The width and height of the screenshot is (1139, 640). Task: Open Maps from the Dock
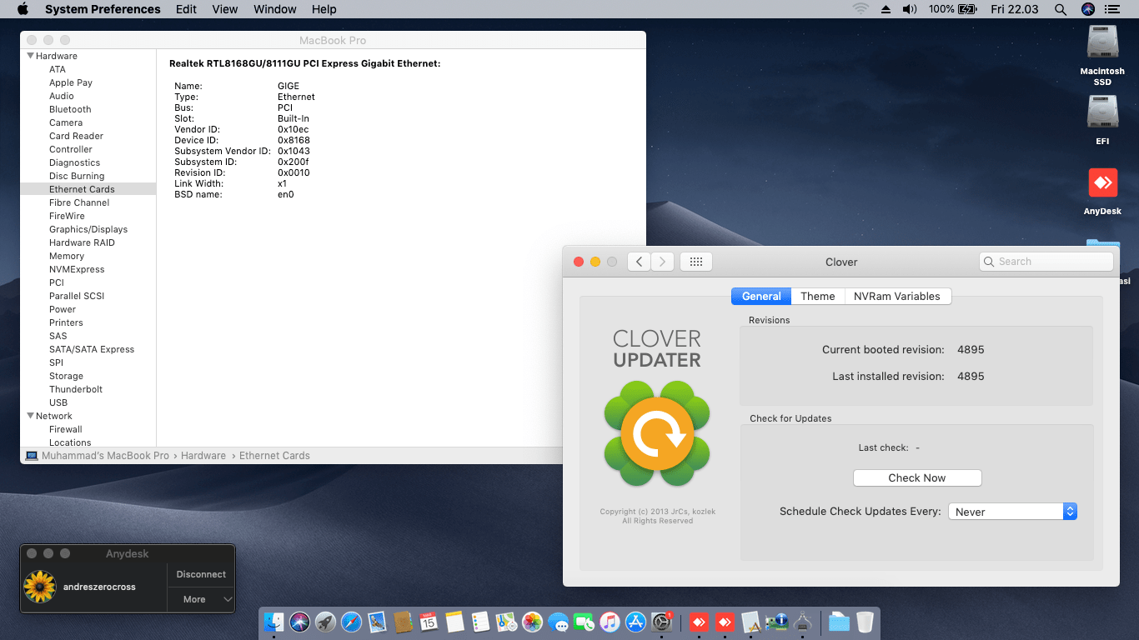[x=506, y=622]
